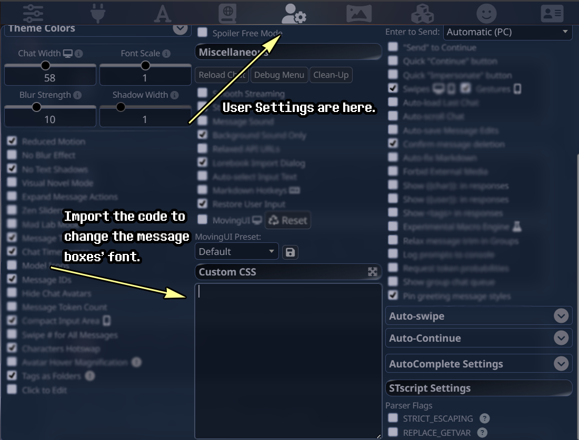Check Visual Novel Mode checkbox
Image resolution: width=579 pixels, height=440 pixels.
coord(12,182)
